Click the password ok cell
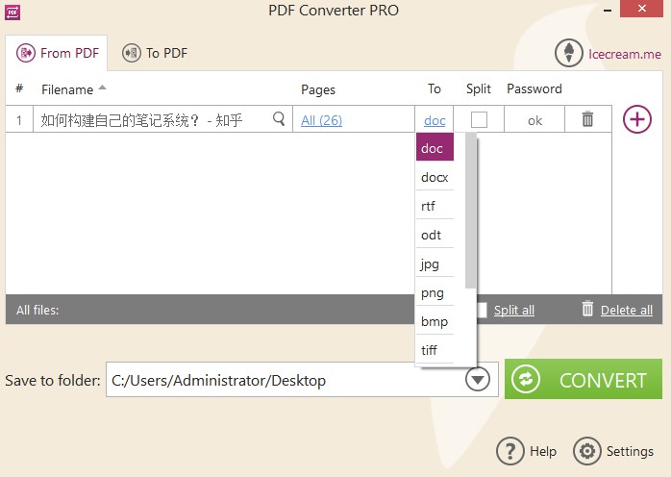This screenshot has width=671, height=477. pos(534,120)
